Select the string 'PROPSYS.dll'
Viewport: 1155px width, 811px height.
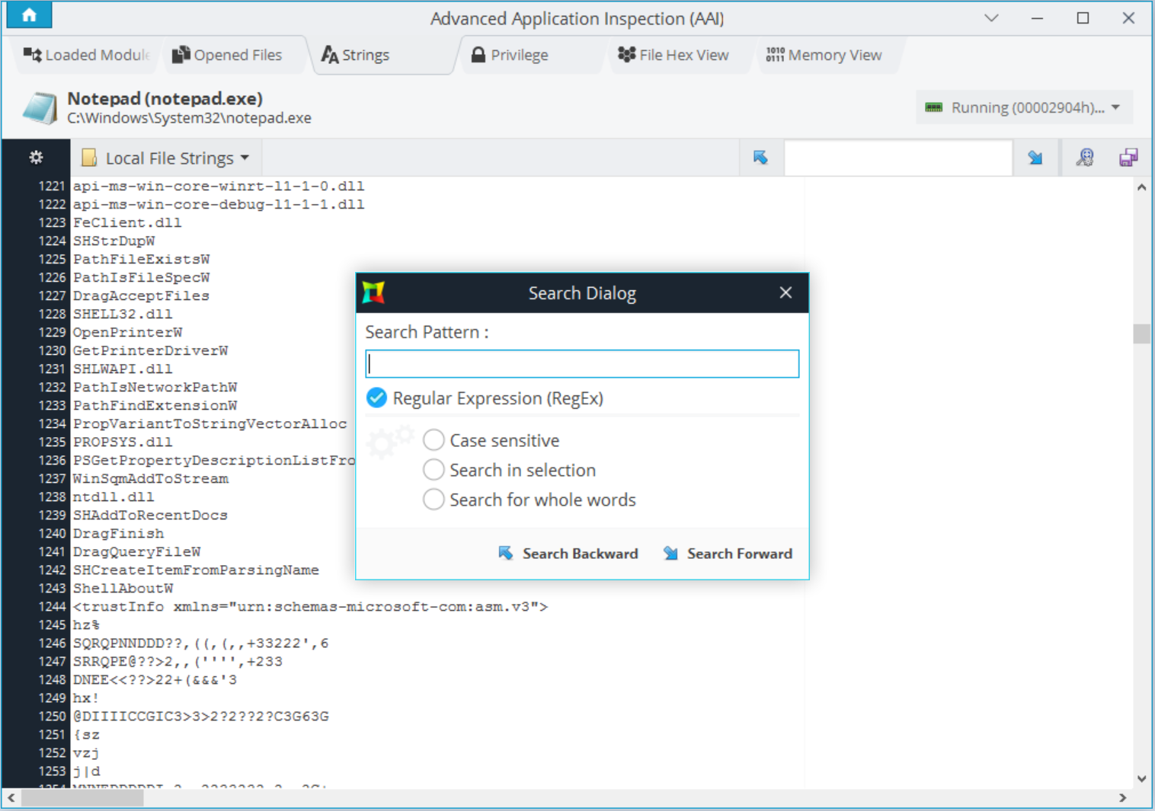click(x=123, y=442)
